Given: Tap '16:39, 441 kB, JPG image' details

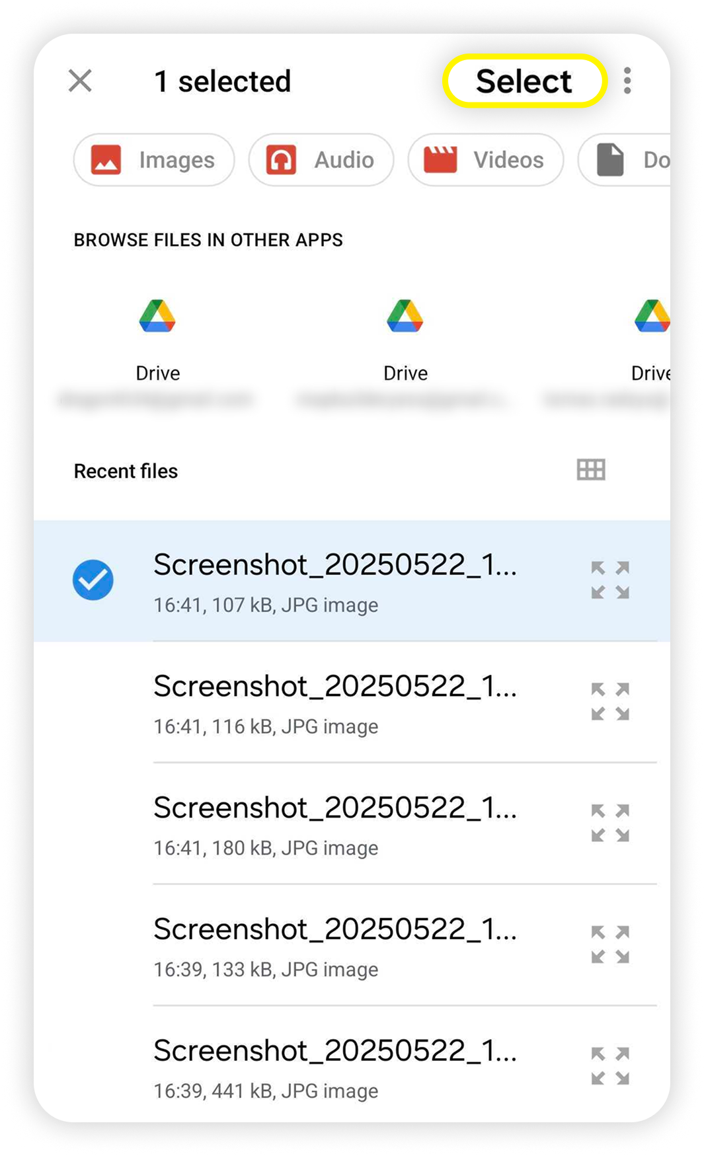Looking at the screenshot, I should pyautogui.click(x=266, y=1091).
